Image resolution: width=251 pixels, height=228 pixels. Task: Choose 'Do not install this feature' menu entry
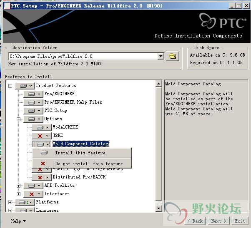82,164
